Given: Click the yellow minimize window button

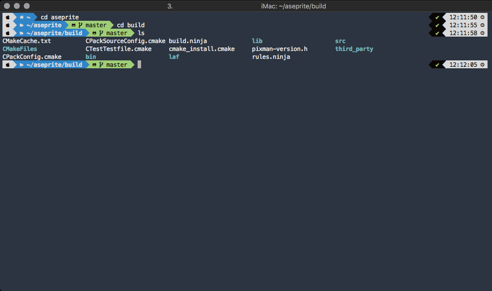Looking at the screenshot, I should pyautogui.click(x=17, y=6).
